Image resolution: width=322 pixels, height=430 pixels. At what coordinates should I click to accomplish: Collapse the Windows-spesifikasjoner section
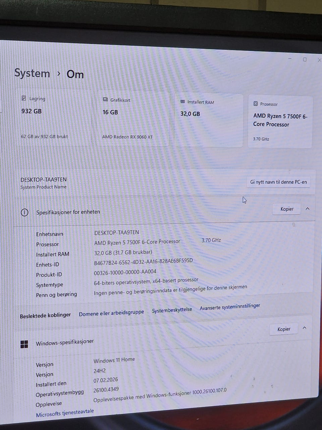tap(305, 328)
